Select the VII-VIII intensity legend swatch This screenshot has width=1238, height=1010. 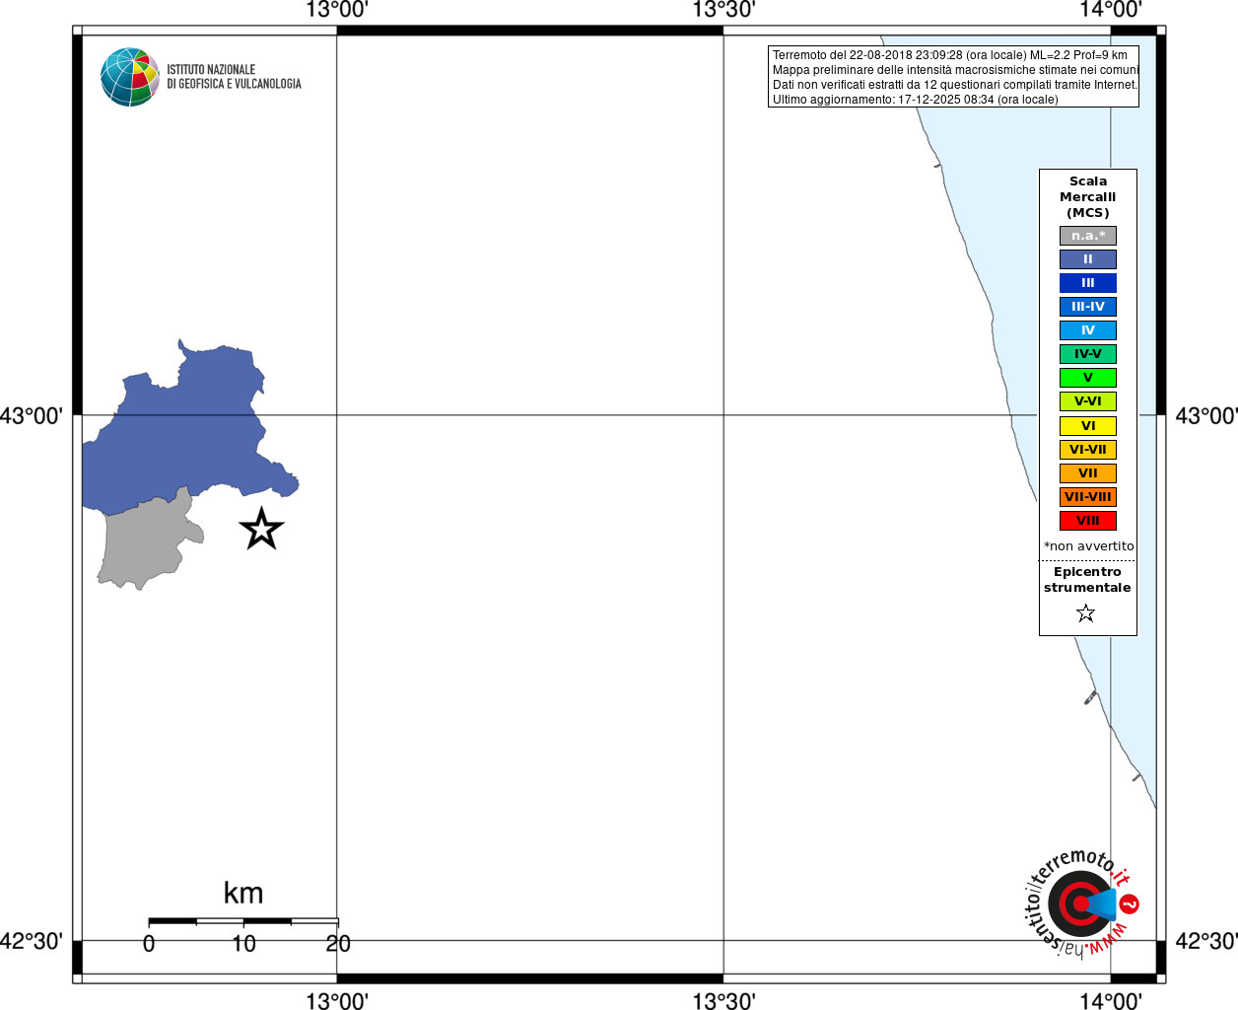coord(1087,497)
